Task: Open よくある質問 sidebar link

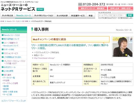Action: 8,71
